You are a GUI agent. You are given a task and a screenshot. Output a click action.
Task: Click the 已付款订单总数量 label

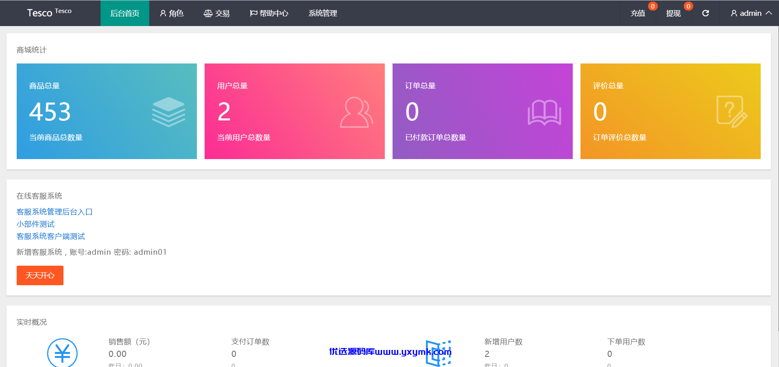[x=436, y=138]
